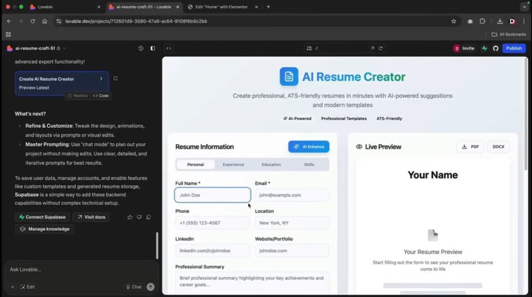Click the browser address bar URL
The height and width of the screenshot is (297, 532).
click(x=136, y=21)
